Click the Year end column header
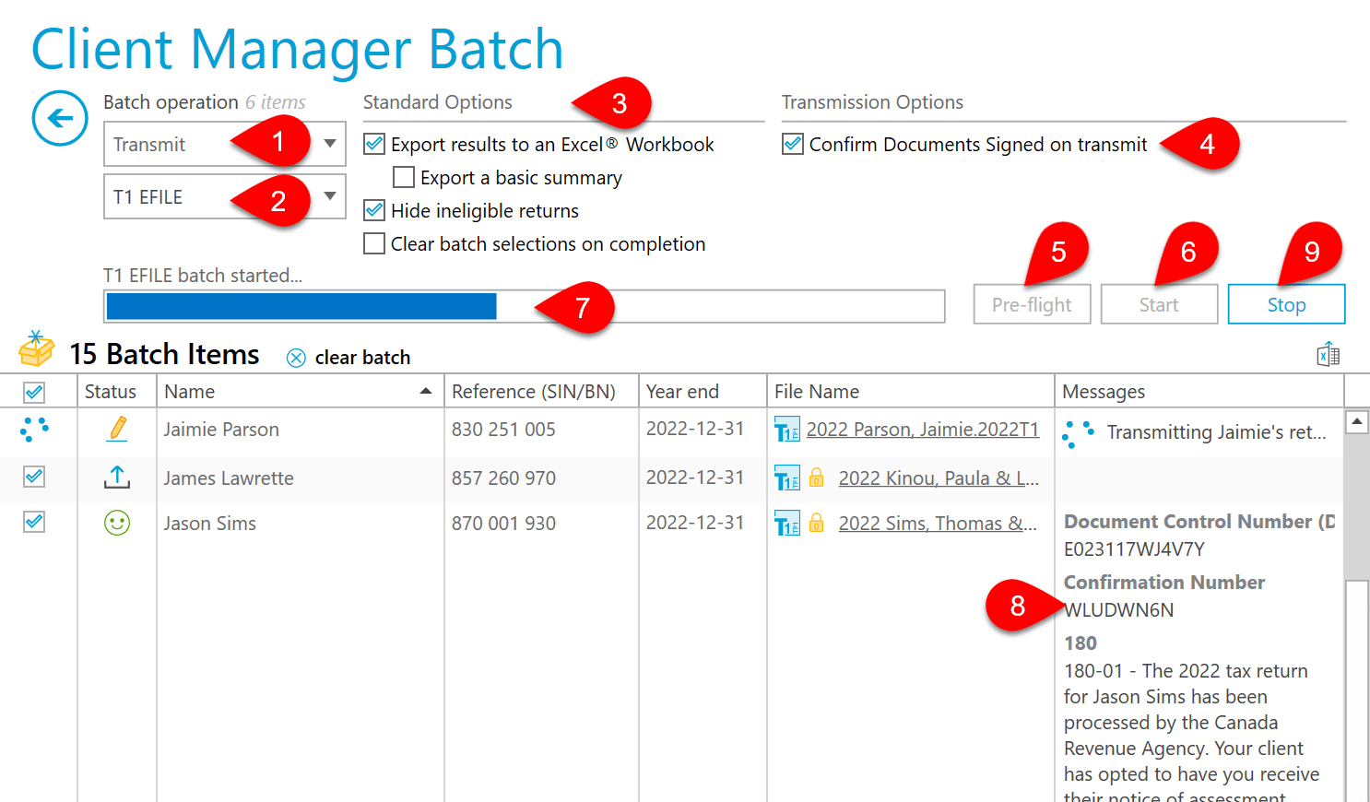Image resolution: width=1370 pixels, height=802 pixels. 703,391
